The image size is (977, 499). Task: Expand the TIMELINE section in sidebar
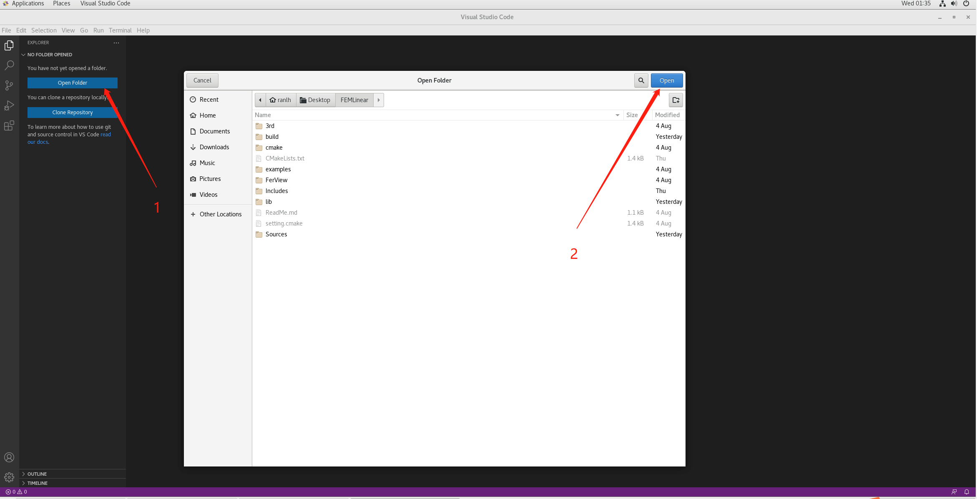click(x=35, y=483)
